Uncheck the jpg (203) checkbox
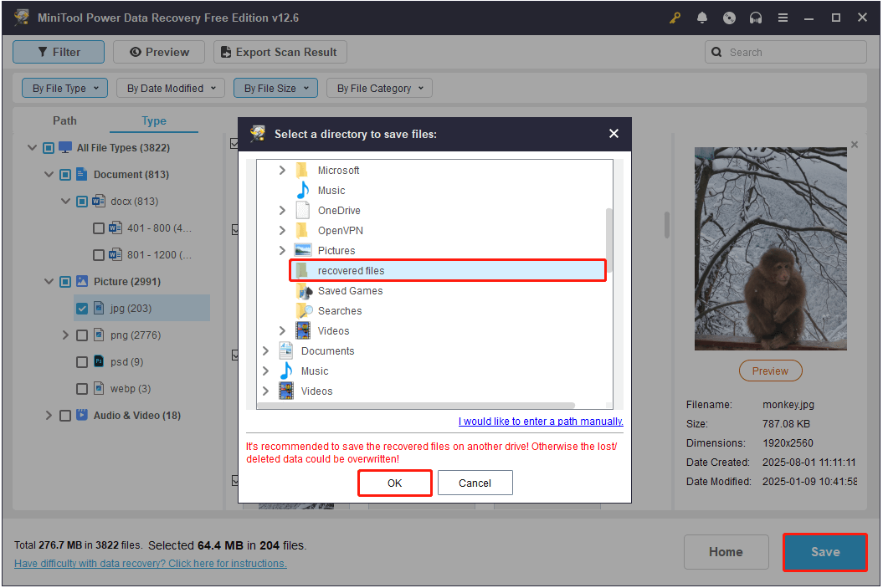 click(81, 308)
